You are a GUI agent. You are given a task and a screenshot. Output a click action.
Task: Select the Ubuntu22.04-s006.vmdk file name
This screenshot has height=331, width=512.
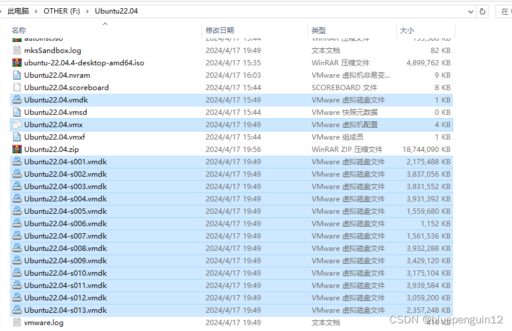point(65,224)
